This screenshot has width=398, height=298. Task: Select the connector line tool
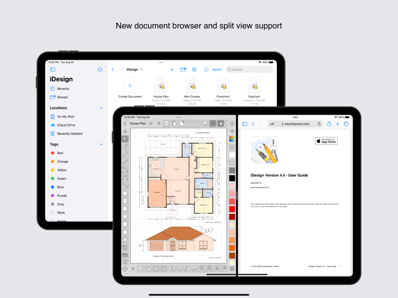tap(125, 185)
